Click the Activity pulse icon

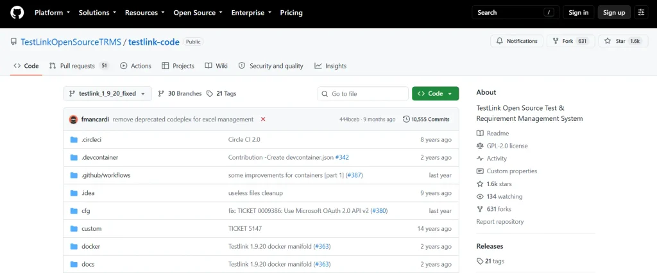[x=480, y=158]
